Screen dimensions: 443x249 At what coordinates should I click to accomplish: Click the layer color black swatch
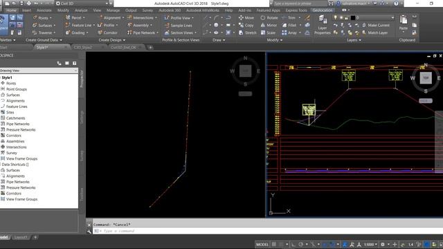353,17
